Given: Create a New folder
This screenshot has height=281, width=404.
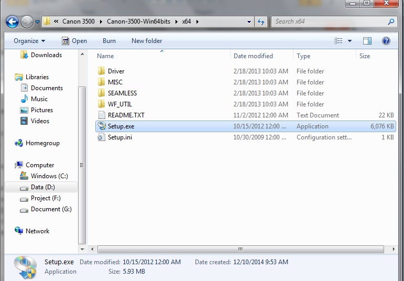Looking at the screenshot, I should coord(147,41).
